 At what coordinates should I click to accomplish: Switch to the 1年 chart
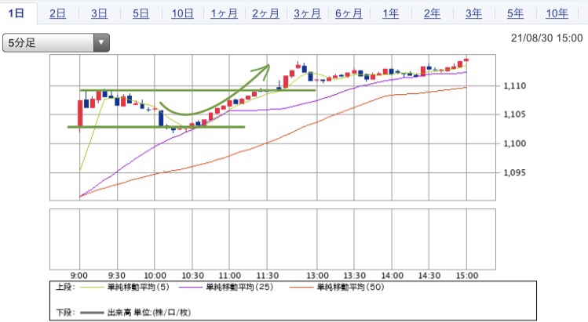click(x=391, y=14)
